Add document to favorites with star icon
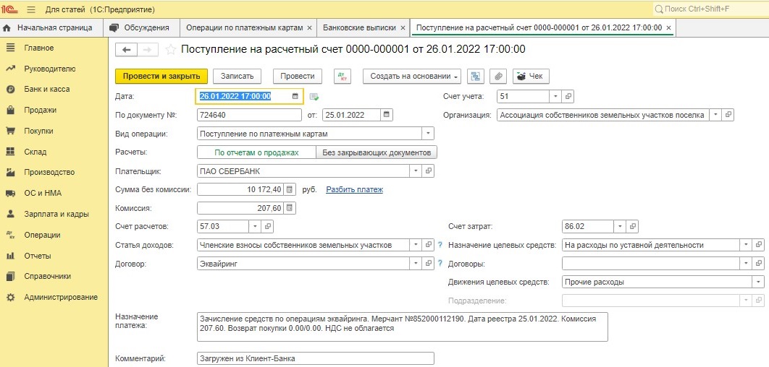Viewport: 769px width, 367px height. [x=170, y=49]
